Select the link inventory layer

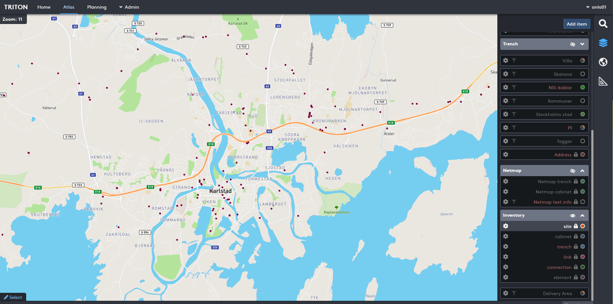tap(567, 257)
